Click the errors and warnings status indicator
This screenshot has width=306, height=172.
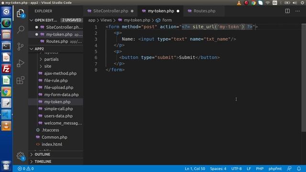pyautogui.click(x=25, y=169)
